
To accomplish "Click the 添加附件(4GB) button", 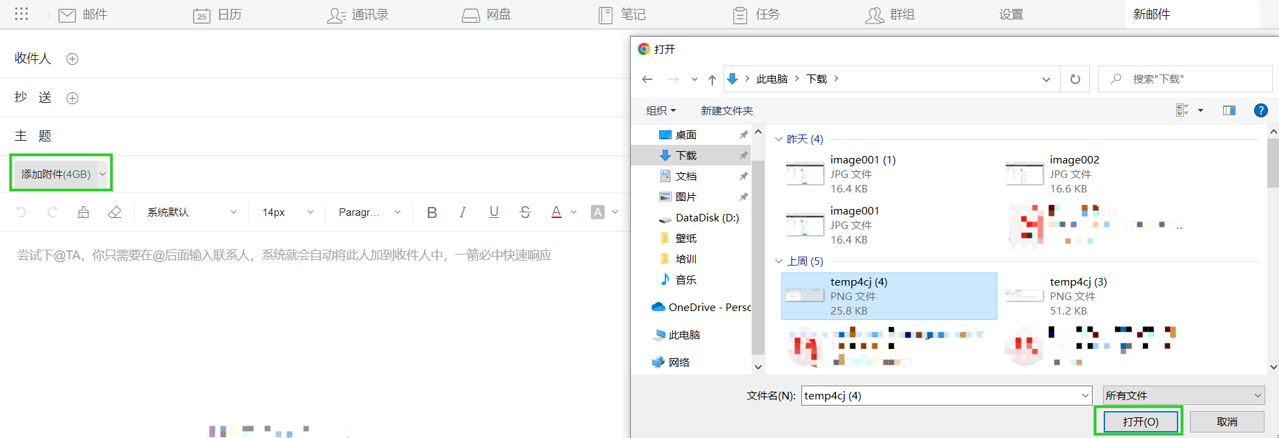I will point(55,174).
